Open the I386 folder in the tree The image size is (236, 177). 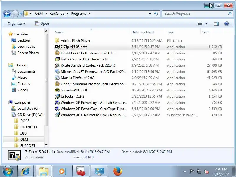(x=23, y=133)
